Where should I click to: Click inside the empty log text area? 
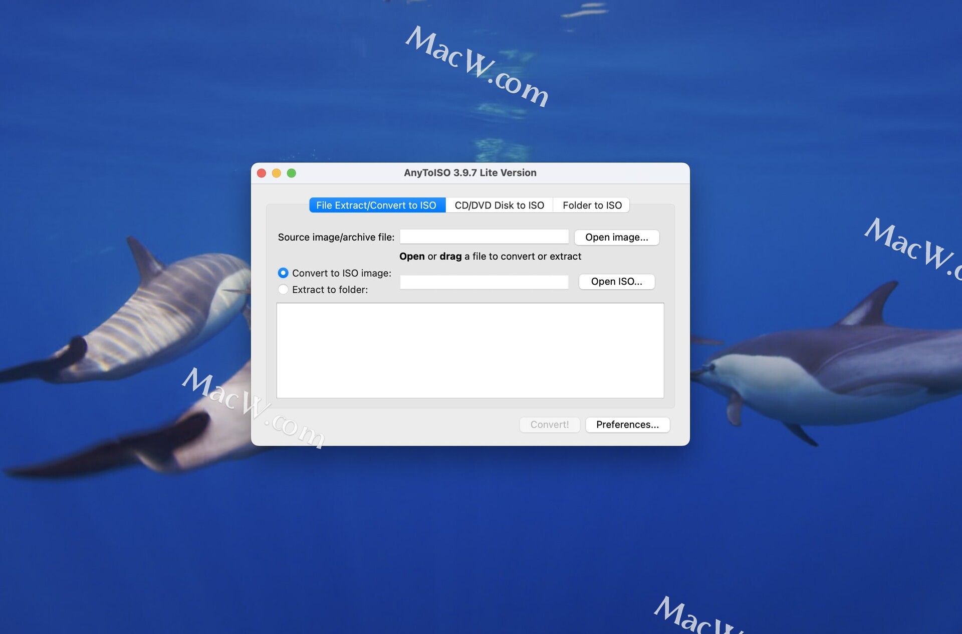tap(470, 350)
